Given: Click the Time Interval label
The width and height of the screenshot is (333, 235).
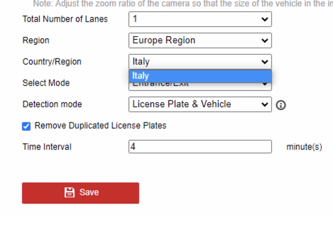Looking at the screenshot, I should [47, 147].
